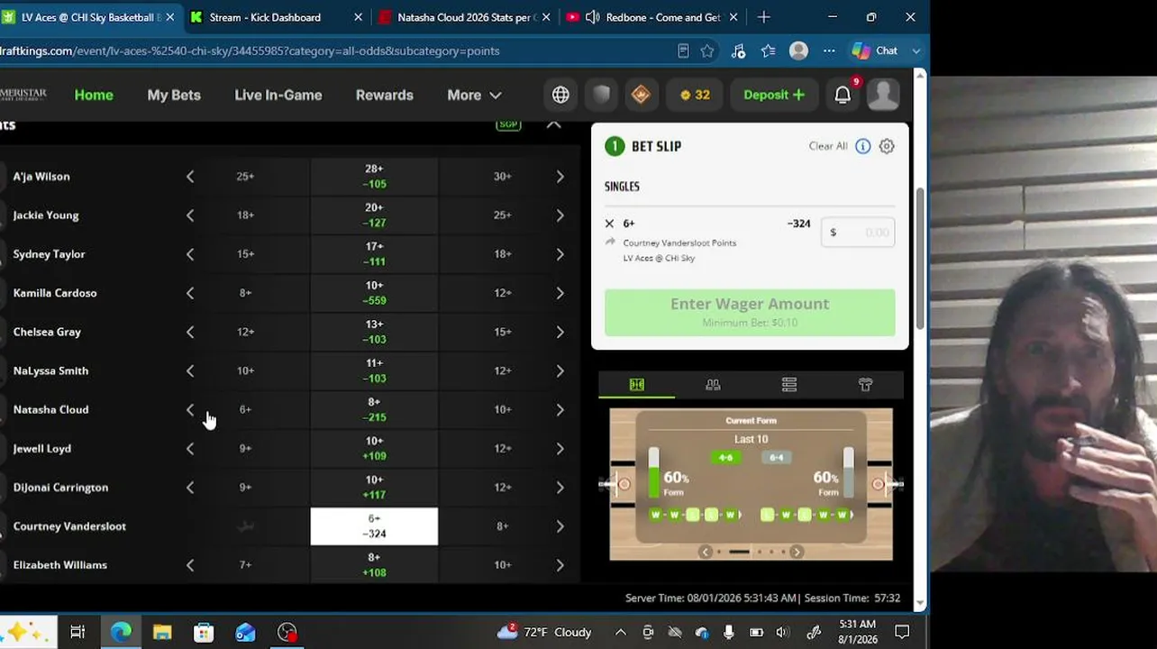Switch to the jersey tab icon in game widget
1157x649 pixels.
865,385
